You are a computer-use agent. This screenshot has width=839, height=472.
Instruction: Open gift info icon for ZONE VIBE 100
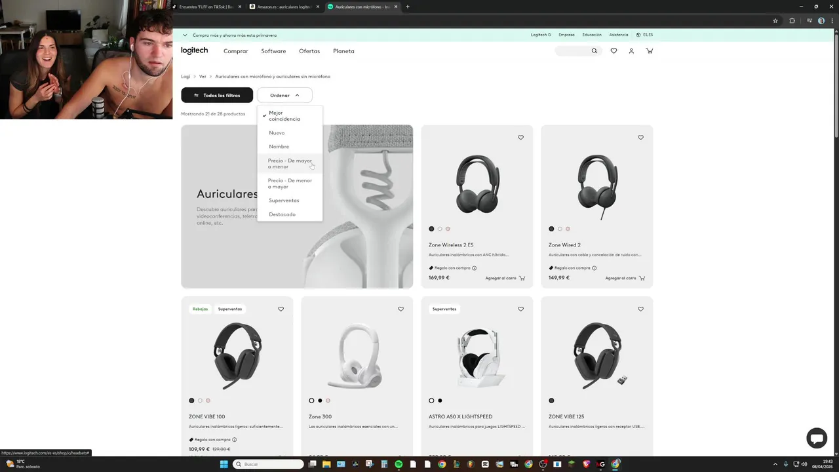(x=235, y=440)
